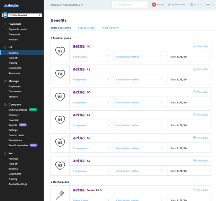Open Invoices in sidebar

click(13, 39)
